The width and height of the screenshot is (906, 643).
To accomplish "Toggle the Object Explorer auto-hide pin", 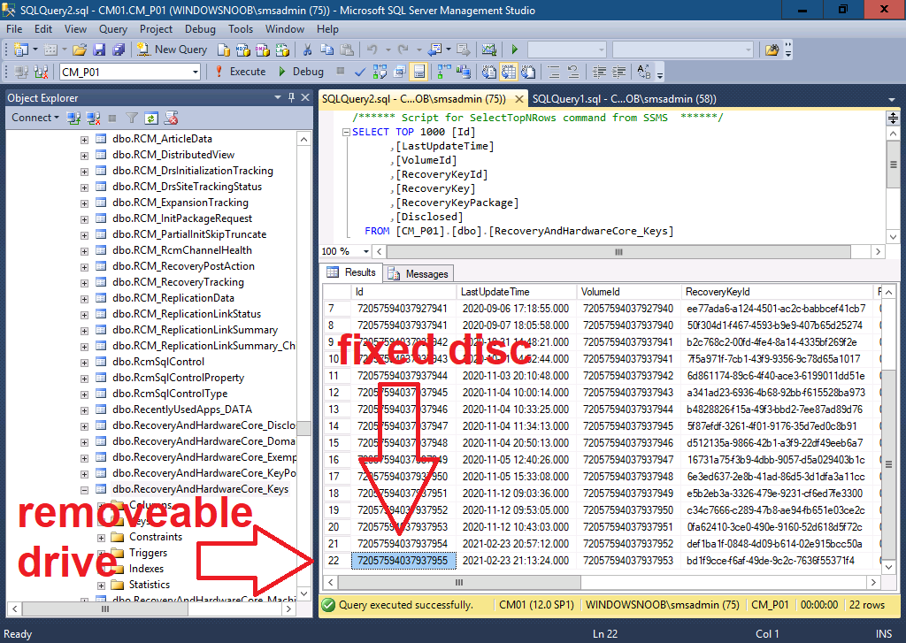I will click(291, 97).
